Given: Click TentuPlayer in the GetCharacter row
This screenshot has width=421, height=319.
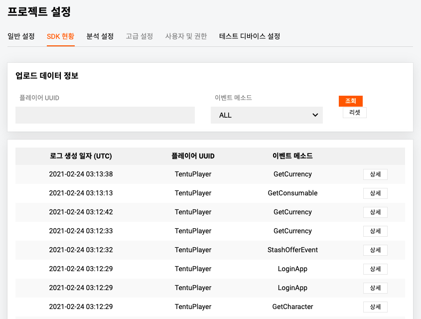Looking at the screenshot, I should (x=193, y=307).
